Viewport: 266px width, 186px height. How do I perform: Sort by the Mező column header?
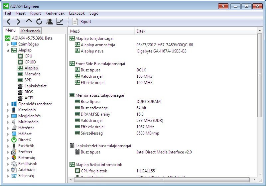pos(101,31)
